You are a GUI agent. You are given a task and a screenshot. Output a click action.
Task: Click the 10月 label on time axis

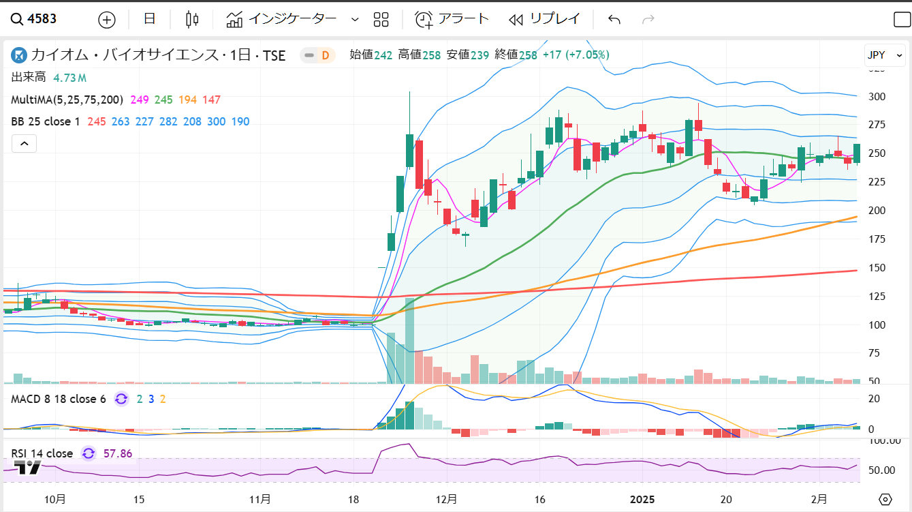[55, 499]
